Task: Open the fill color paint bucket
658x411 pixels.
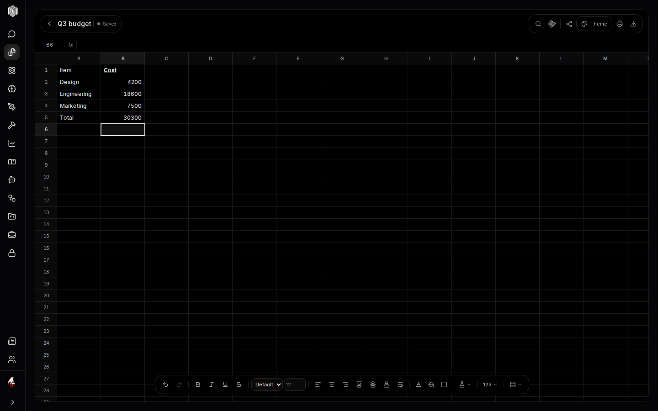Action: click(x=431, y=385)
